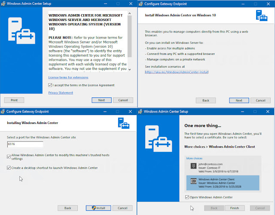The height and width of the screenshot is (215, 275).
Task: Click license text scroll up arrow
Action: point(130,13)
